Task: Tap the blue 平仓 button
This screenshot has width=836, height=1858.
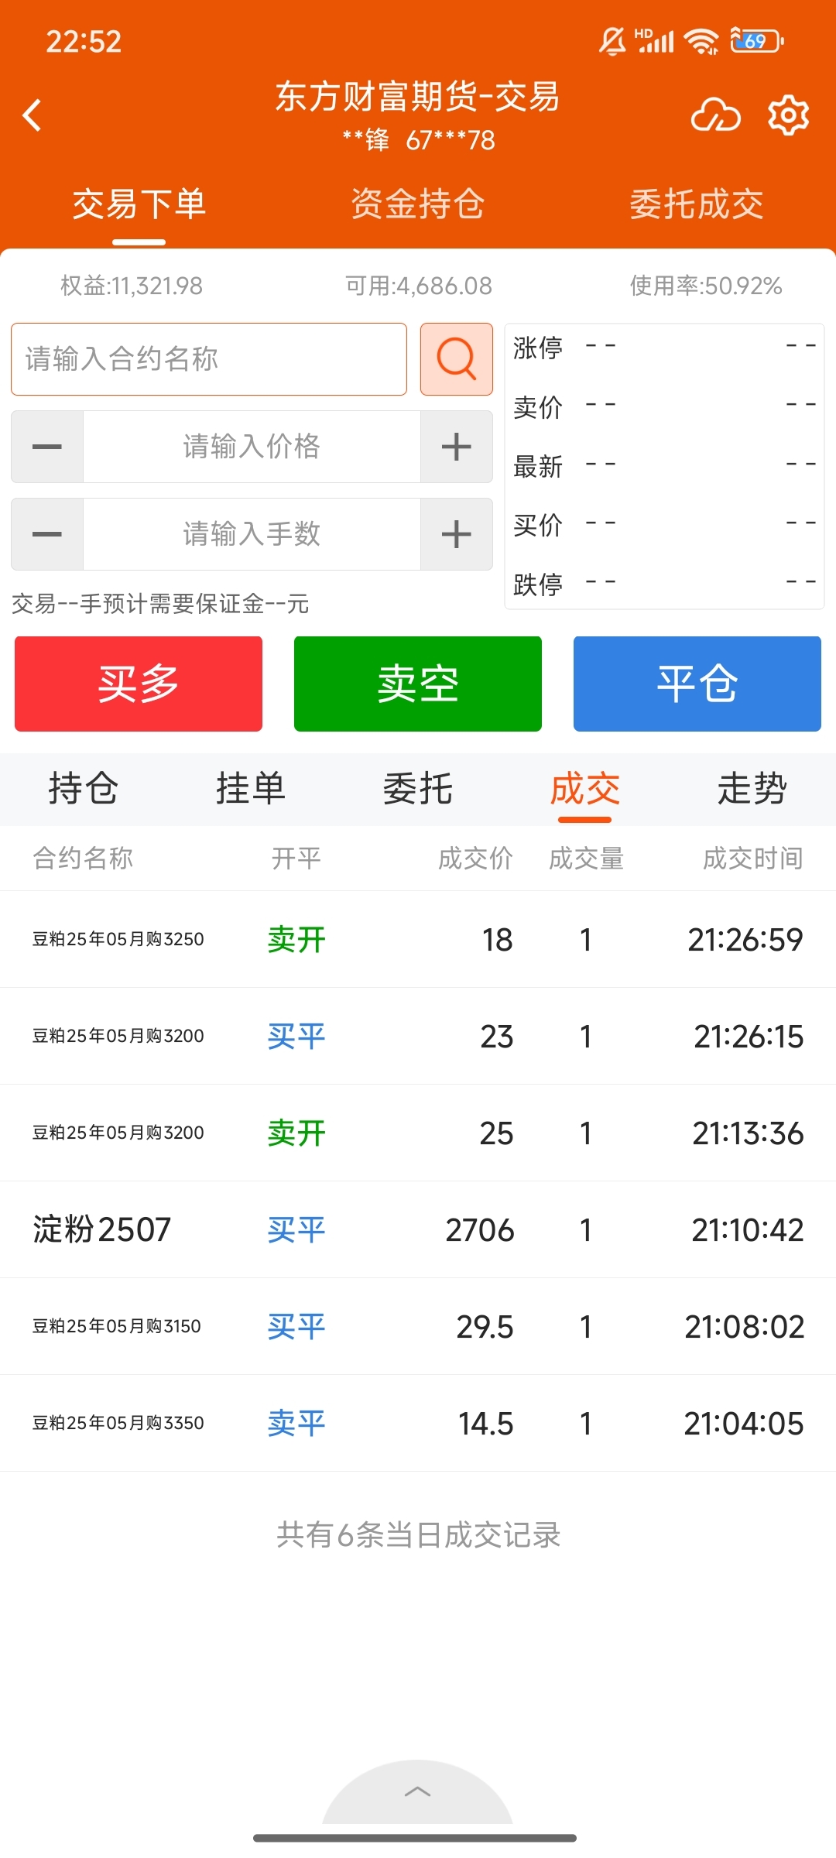Action: coord(697,684)
